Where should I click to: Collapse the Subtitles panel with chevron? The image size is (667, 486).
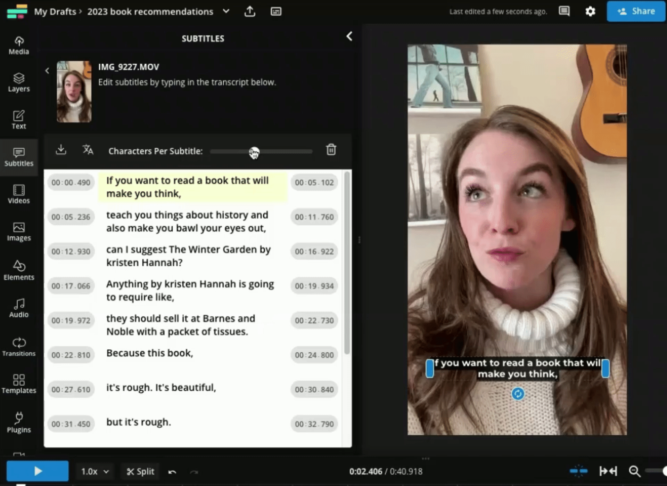click(349, 37)
